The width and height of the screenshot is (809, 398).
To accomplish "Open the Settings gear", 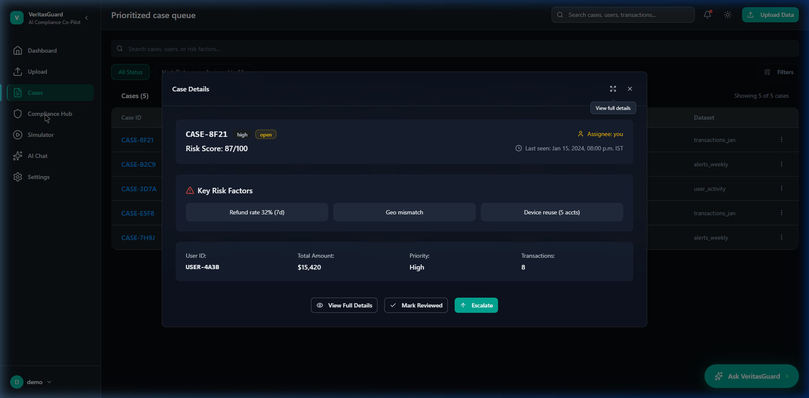I will point(38,177).
